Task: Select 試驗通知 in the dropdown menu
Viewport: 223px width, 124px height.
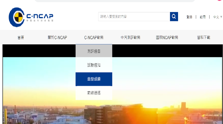Action: (x=94, y=65)
